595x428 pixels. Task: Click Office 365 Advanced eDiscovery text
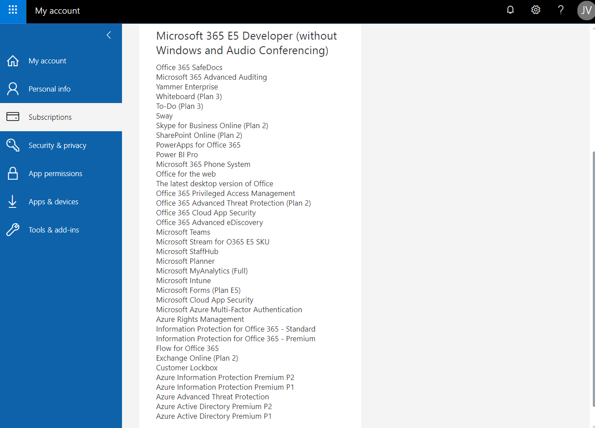pyautogui.click(x=209, y=222)
